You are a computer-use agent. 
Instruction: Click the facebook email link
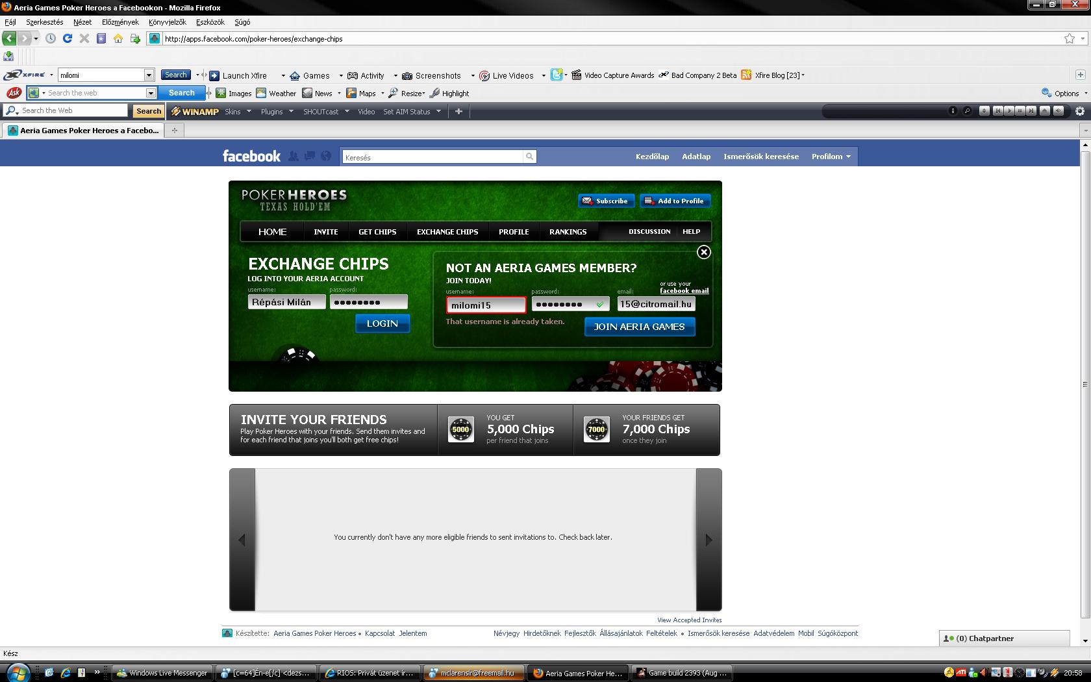684,290
